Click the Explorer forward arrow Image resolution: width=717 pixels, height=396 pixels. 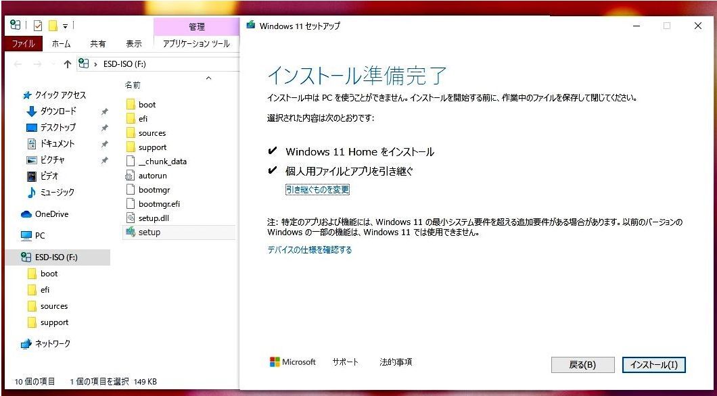[x=37, y=64]
